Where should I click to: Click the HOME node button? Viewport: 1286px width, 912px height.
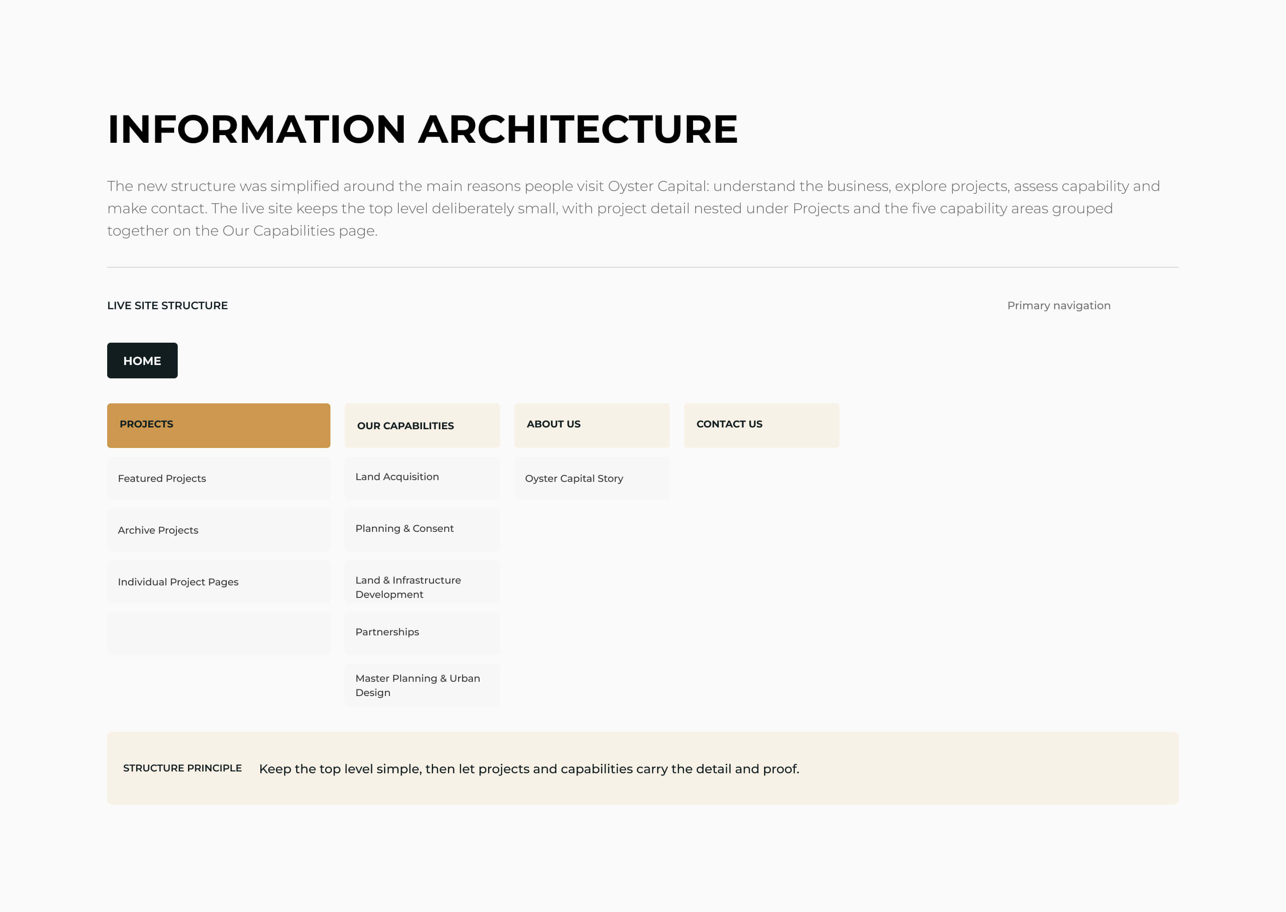142,361
